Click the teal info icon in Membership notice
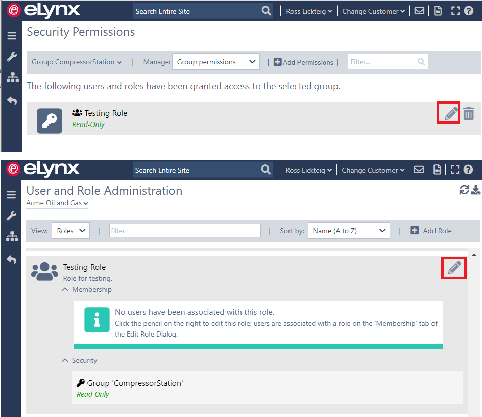482x417 pixels. click(x=97, y=320)
